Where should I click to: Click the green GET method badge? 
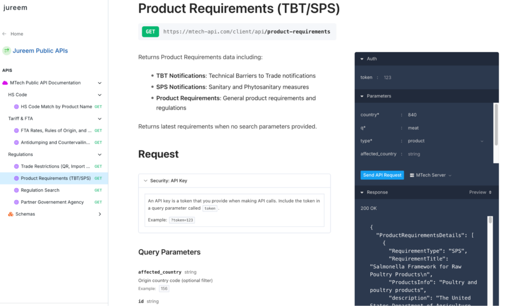150,32
